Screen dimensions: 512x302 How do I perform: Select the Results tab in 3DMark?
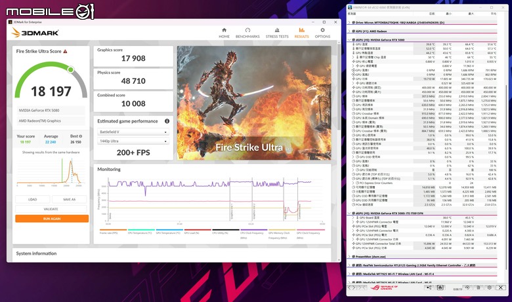point(301,33)
